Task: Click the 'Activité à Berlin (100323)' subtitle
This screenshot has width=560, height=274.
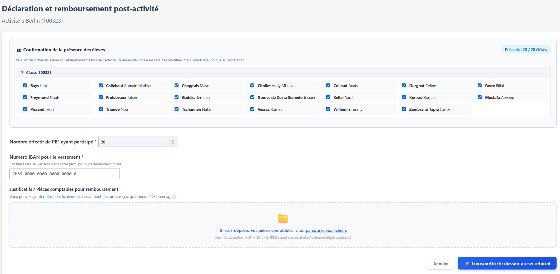Action: click(32, 21)
